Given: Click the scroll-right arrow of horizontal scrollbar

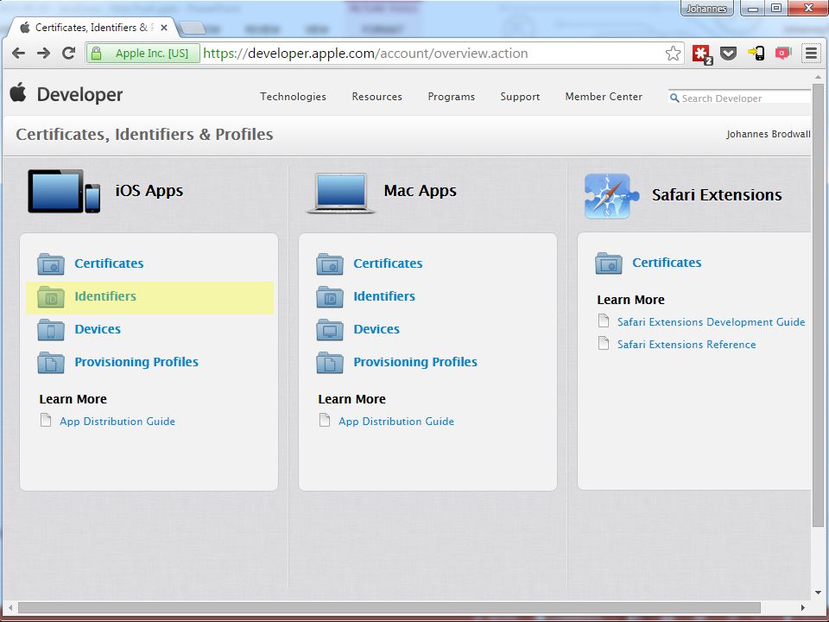Looking at the screenshot, I should pyautogui.click(x=802, y=607).
